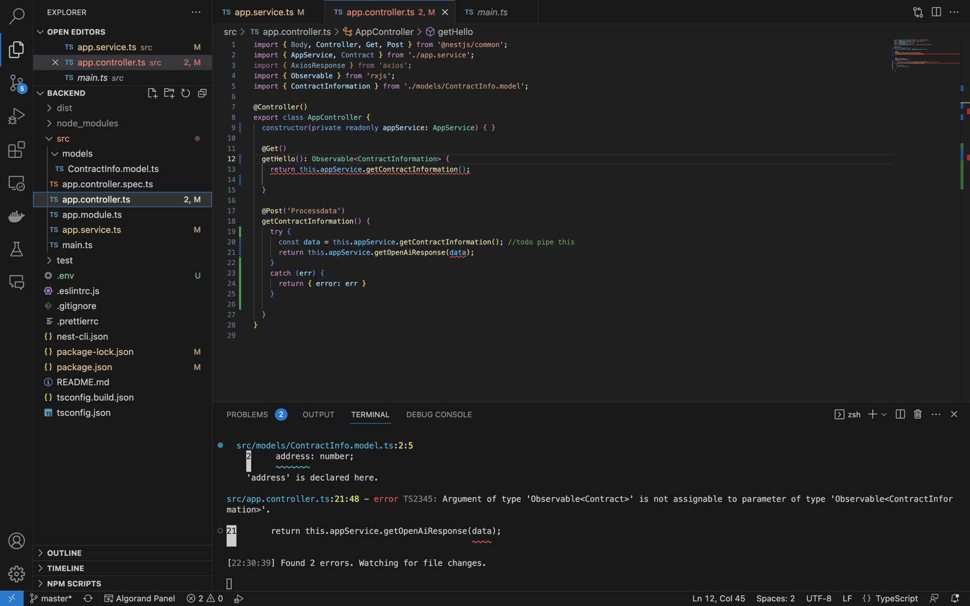Open the PROBLEMS panel tab

(247, 414)
